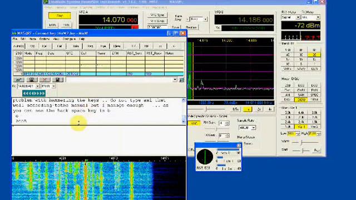The image size is (356, 200).
Task: Open the Mode menu in MixW
Action: pyautogui.click(x=32, y=39)
